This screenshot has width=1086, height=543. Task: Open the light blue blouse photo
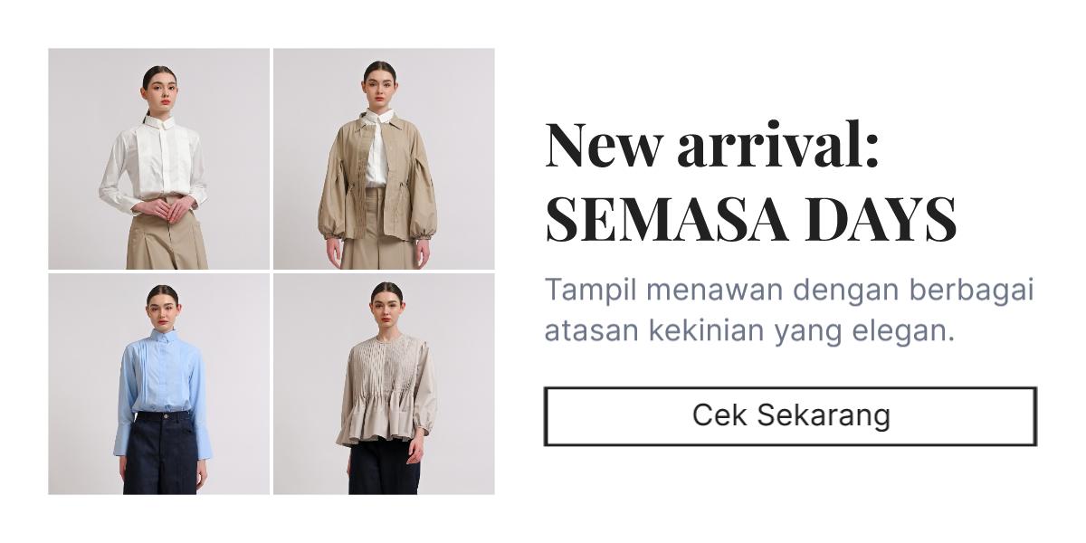pyautogui.click(x=158, y=384)
